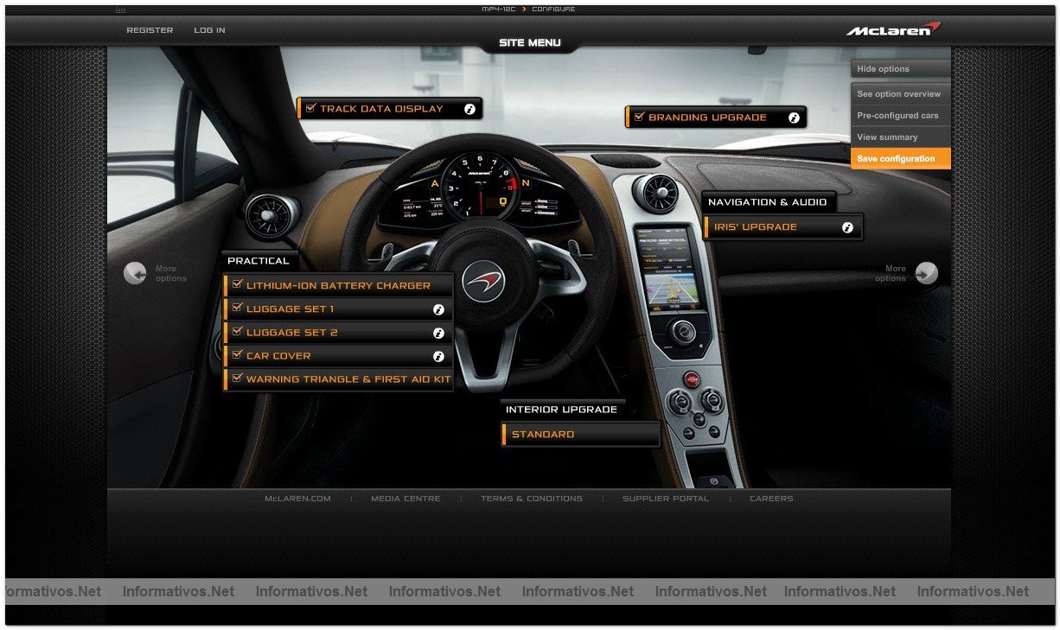Click the right More options arrow
The width and height of the screenshot is (1060, 630).
point(926,273)
